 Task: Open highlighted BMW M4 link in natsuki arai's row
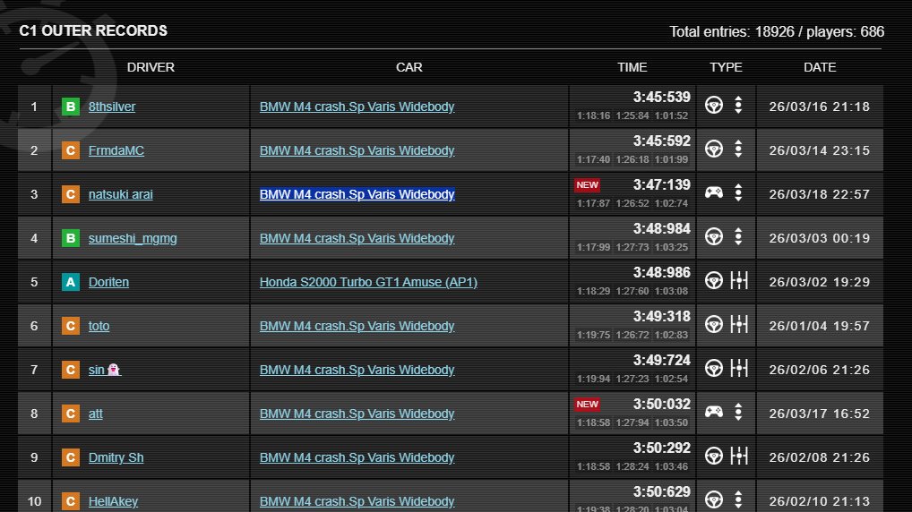pyautogui.click(x=357, y=195)
